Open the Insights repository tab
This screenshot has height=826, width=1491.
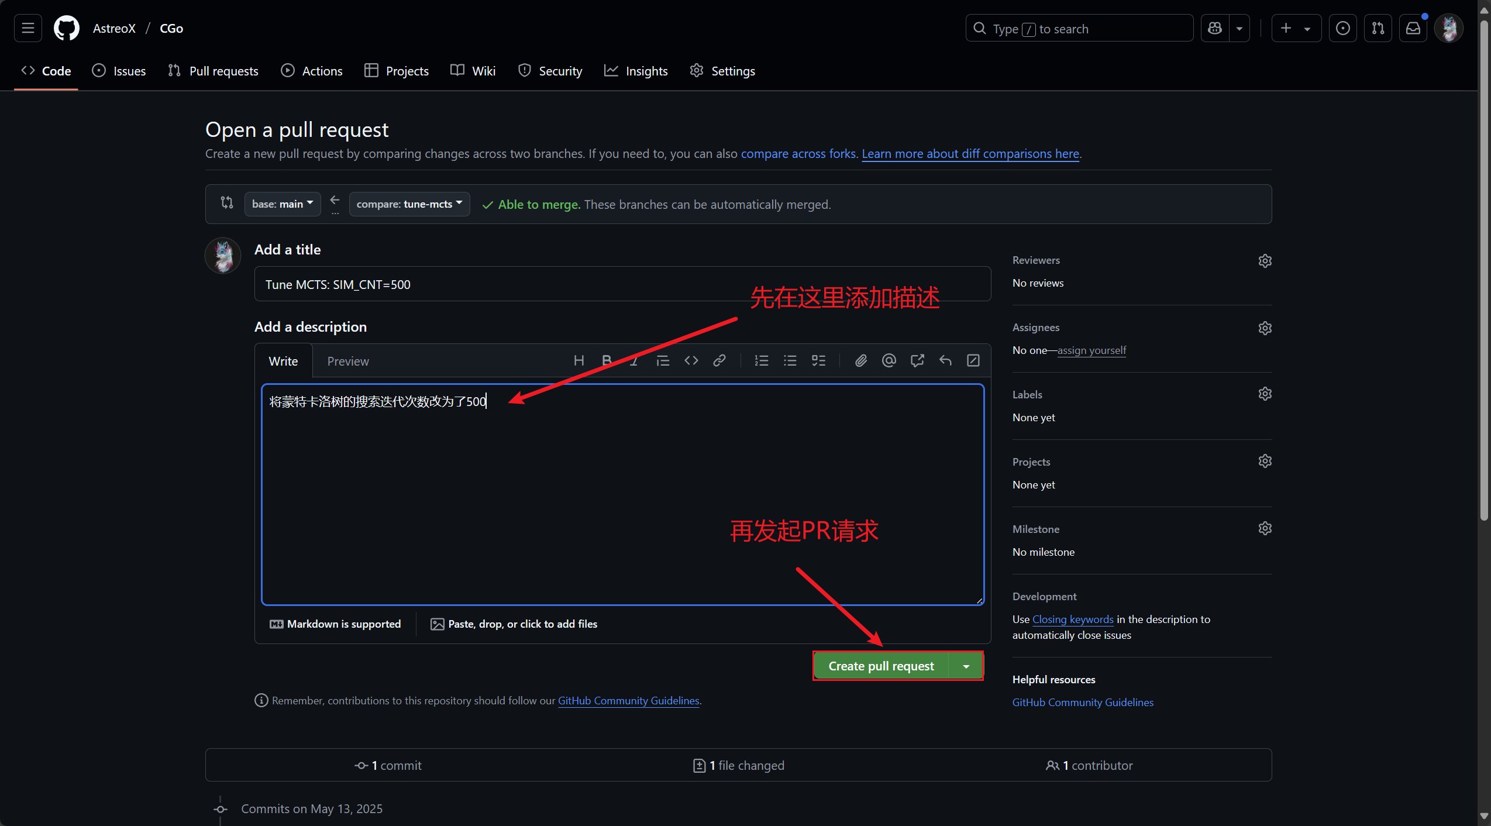coord(636,71)
